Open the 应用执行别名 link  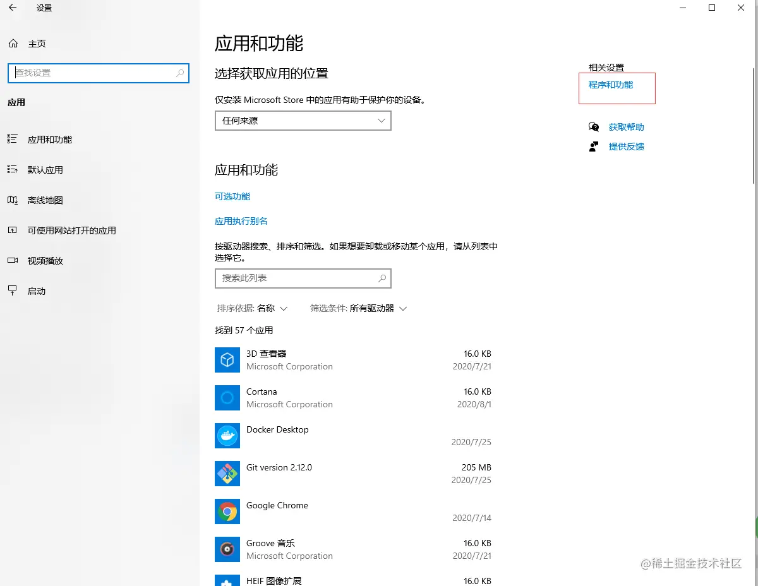[241, 221]
